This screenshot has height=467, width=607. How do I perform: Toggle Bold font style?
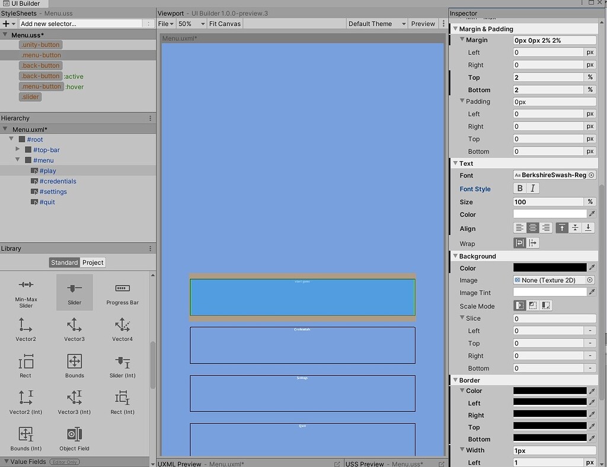click(521, 188)
